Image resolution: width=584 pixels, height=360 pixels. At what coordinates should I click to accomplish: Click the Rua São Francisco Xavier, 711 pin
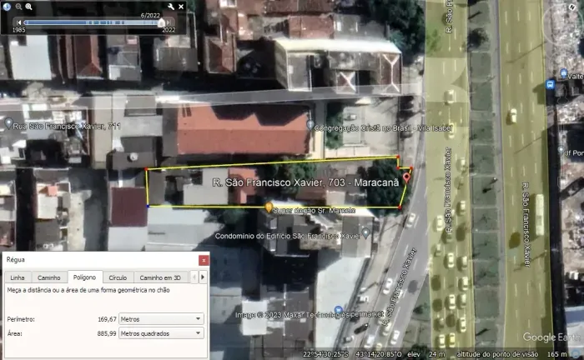coord(8,122)
